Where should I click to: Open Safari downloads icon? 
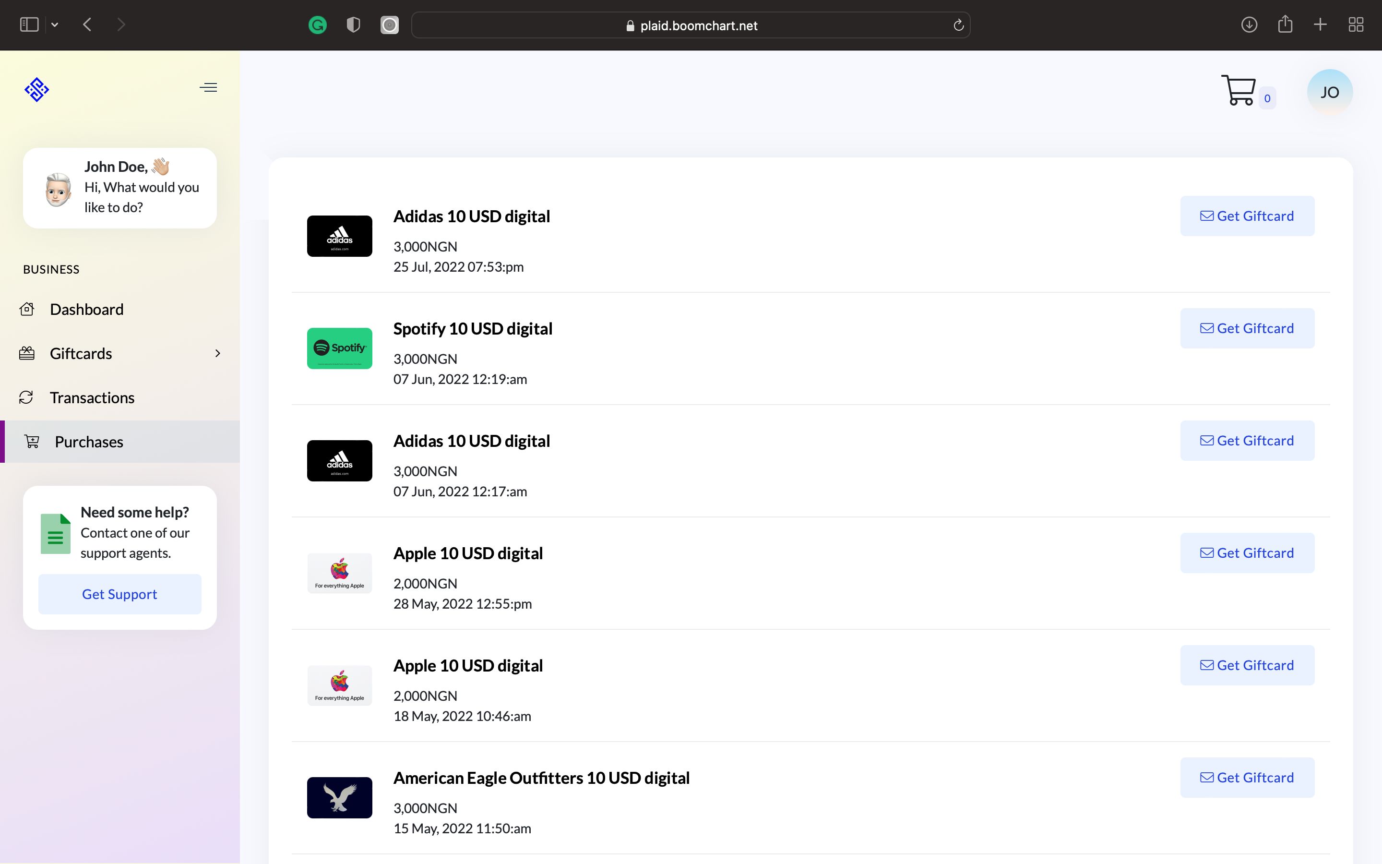(x=1249, y=24)
